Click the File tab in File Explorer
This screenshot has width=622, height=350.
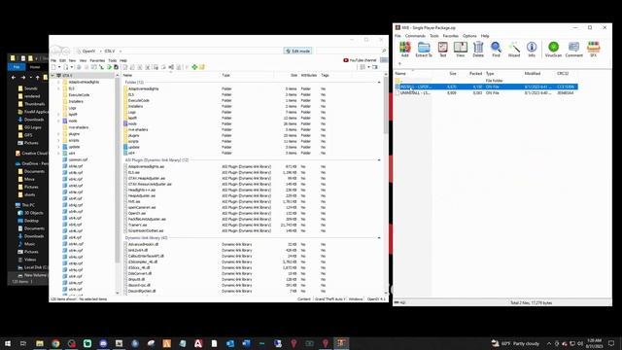point(17,67)
